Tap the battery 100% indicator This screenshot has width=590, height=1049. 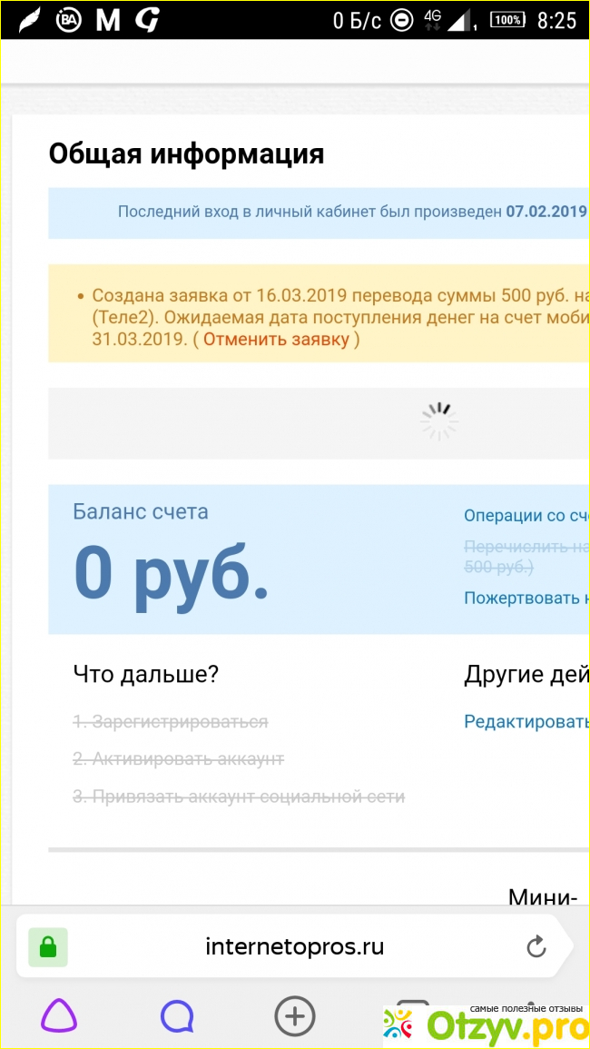[507, 21]
